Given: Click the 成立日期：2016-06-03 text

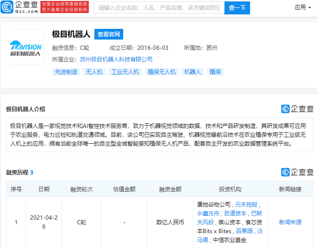Looking at the screenshot, I should pos(139,48).
